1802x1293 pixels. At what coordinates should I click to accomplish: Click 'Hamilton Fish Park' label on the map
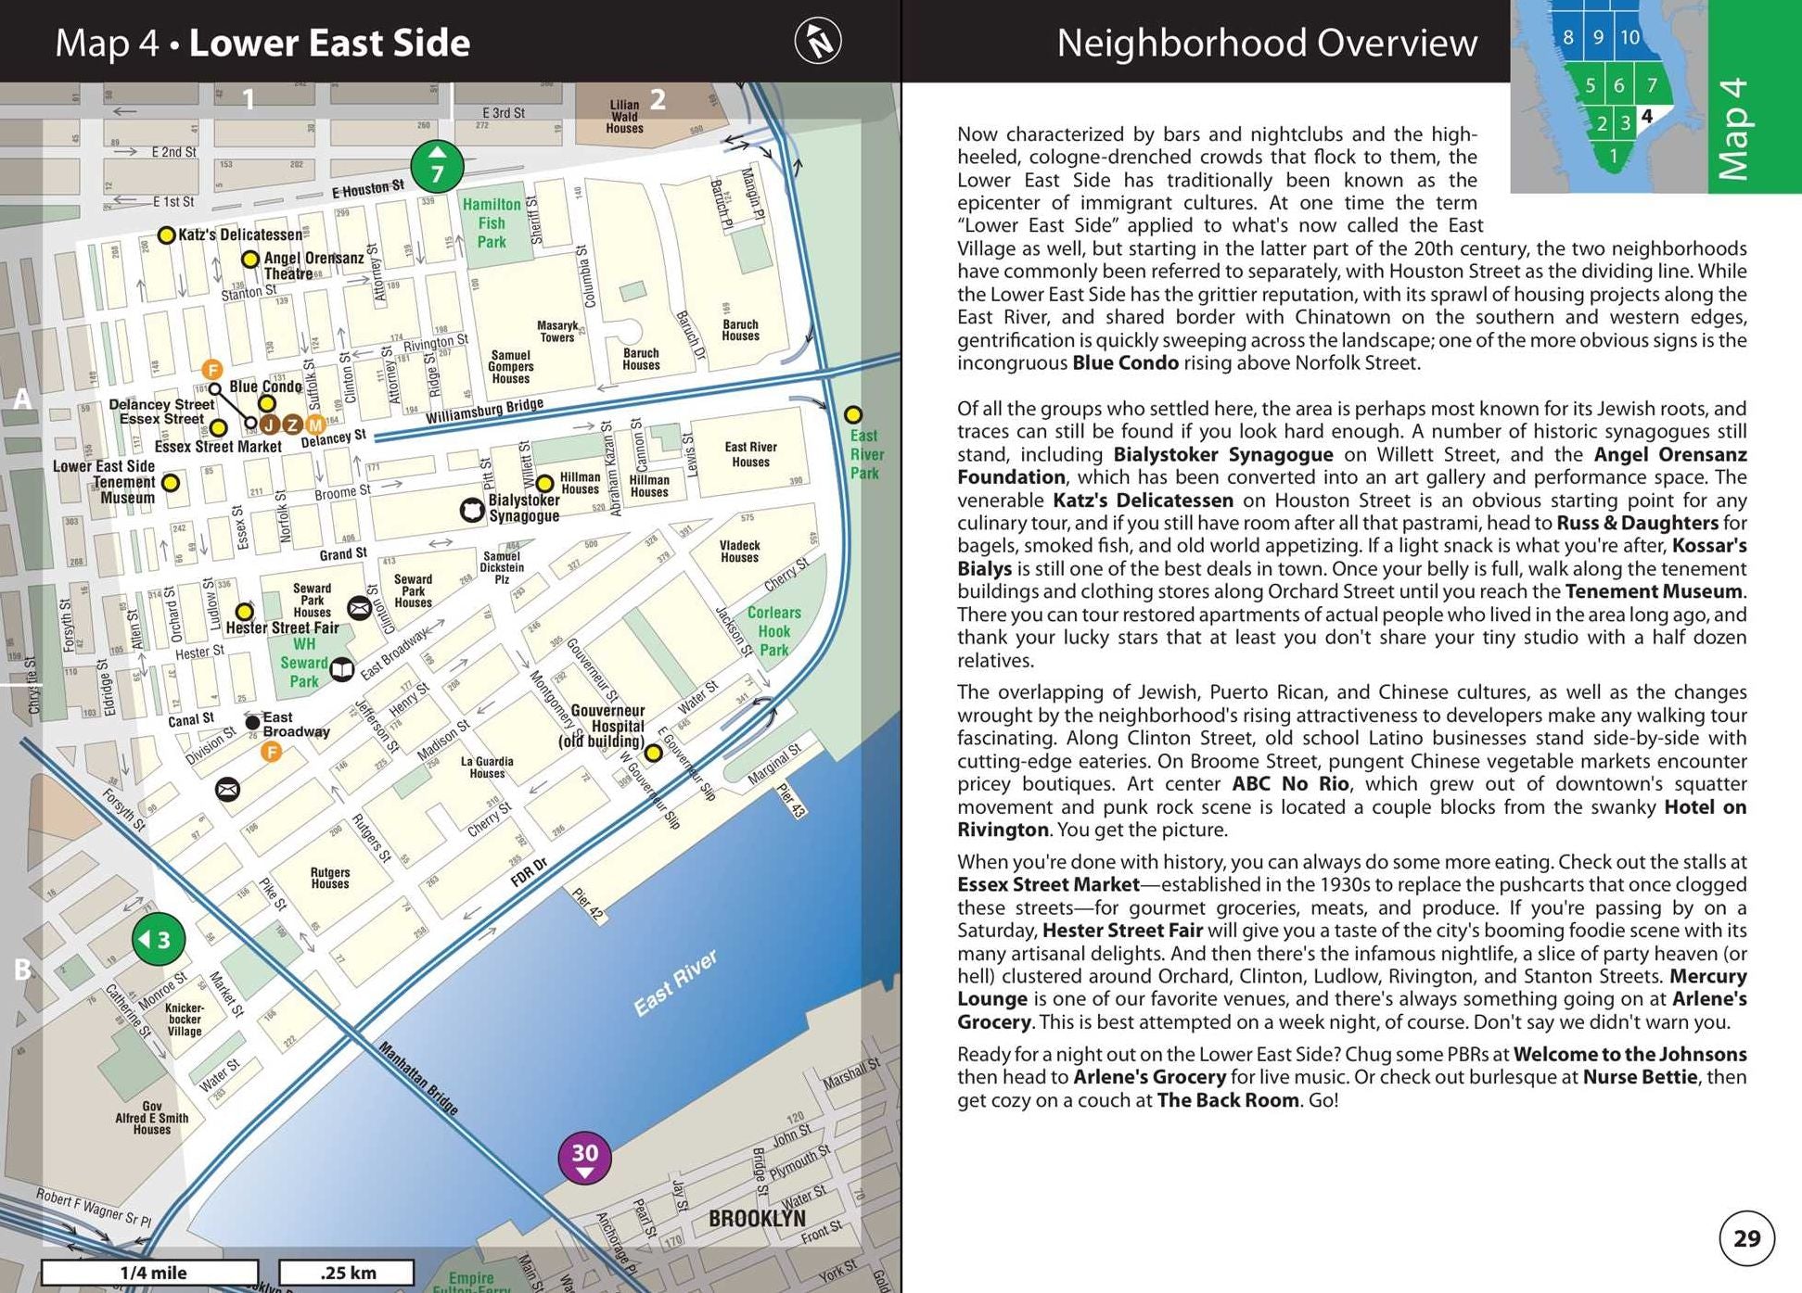pos(492,222)
